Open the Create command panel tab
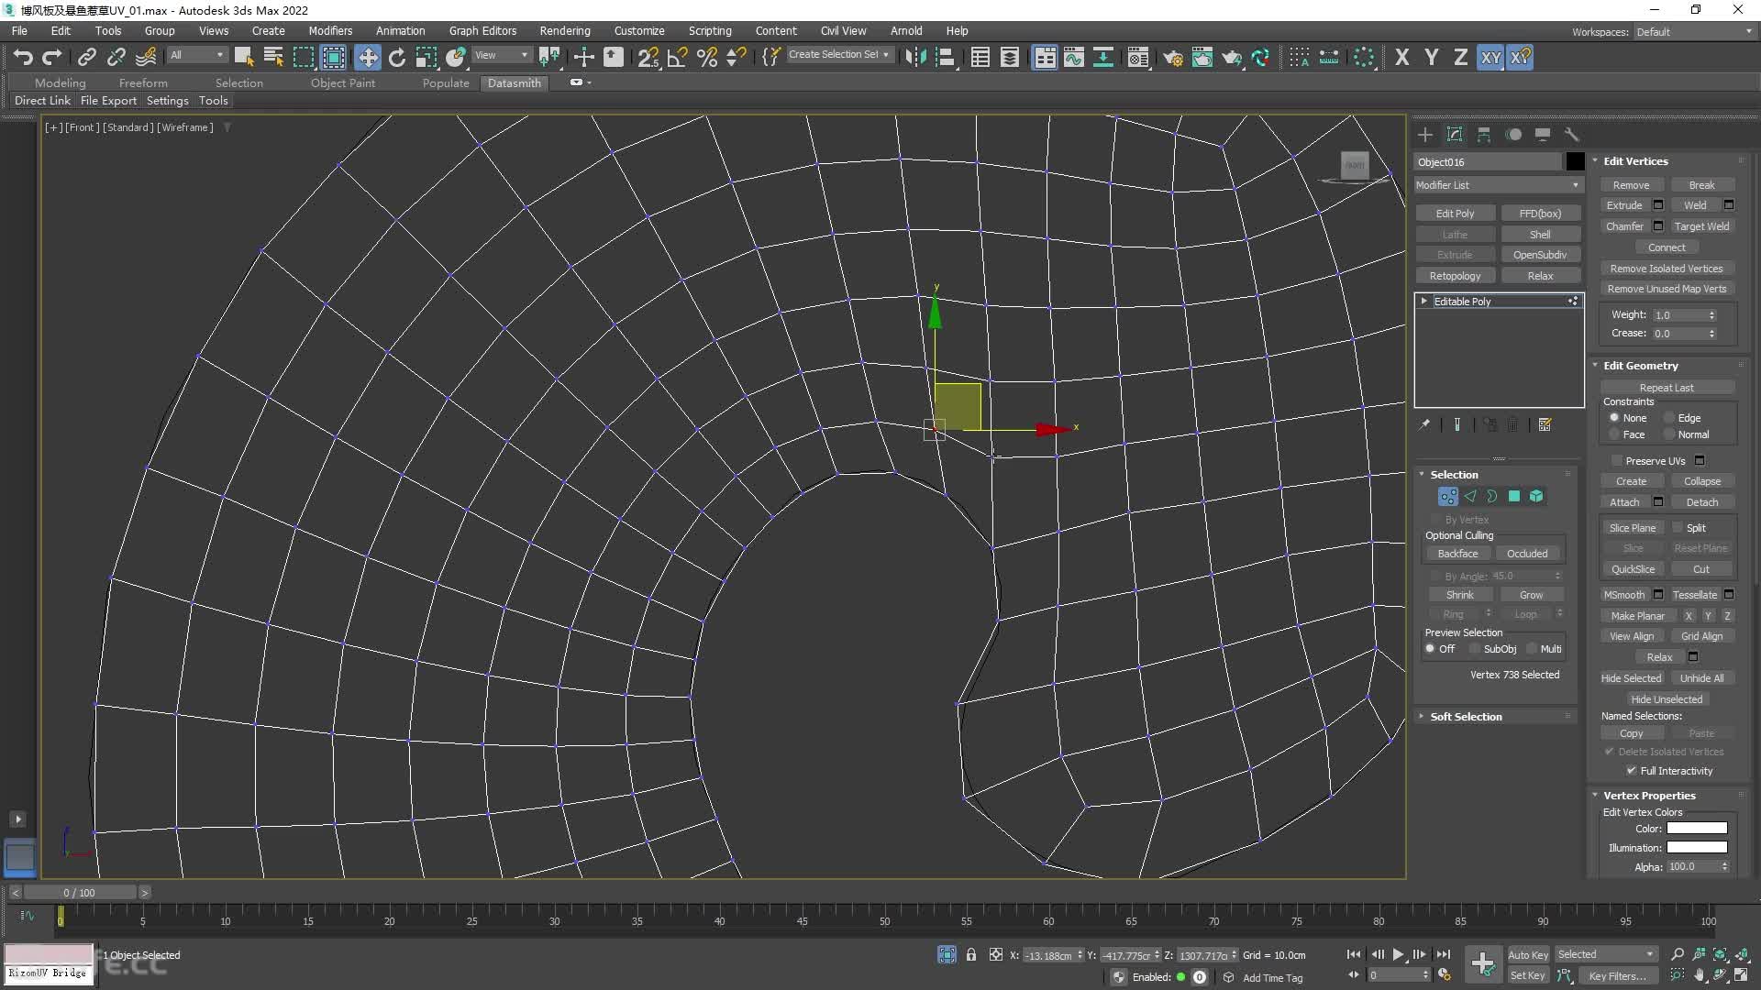This screenshot has width=1761, height=990. click(x=1425, y=135)
